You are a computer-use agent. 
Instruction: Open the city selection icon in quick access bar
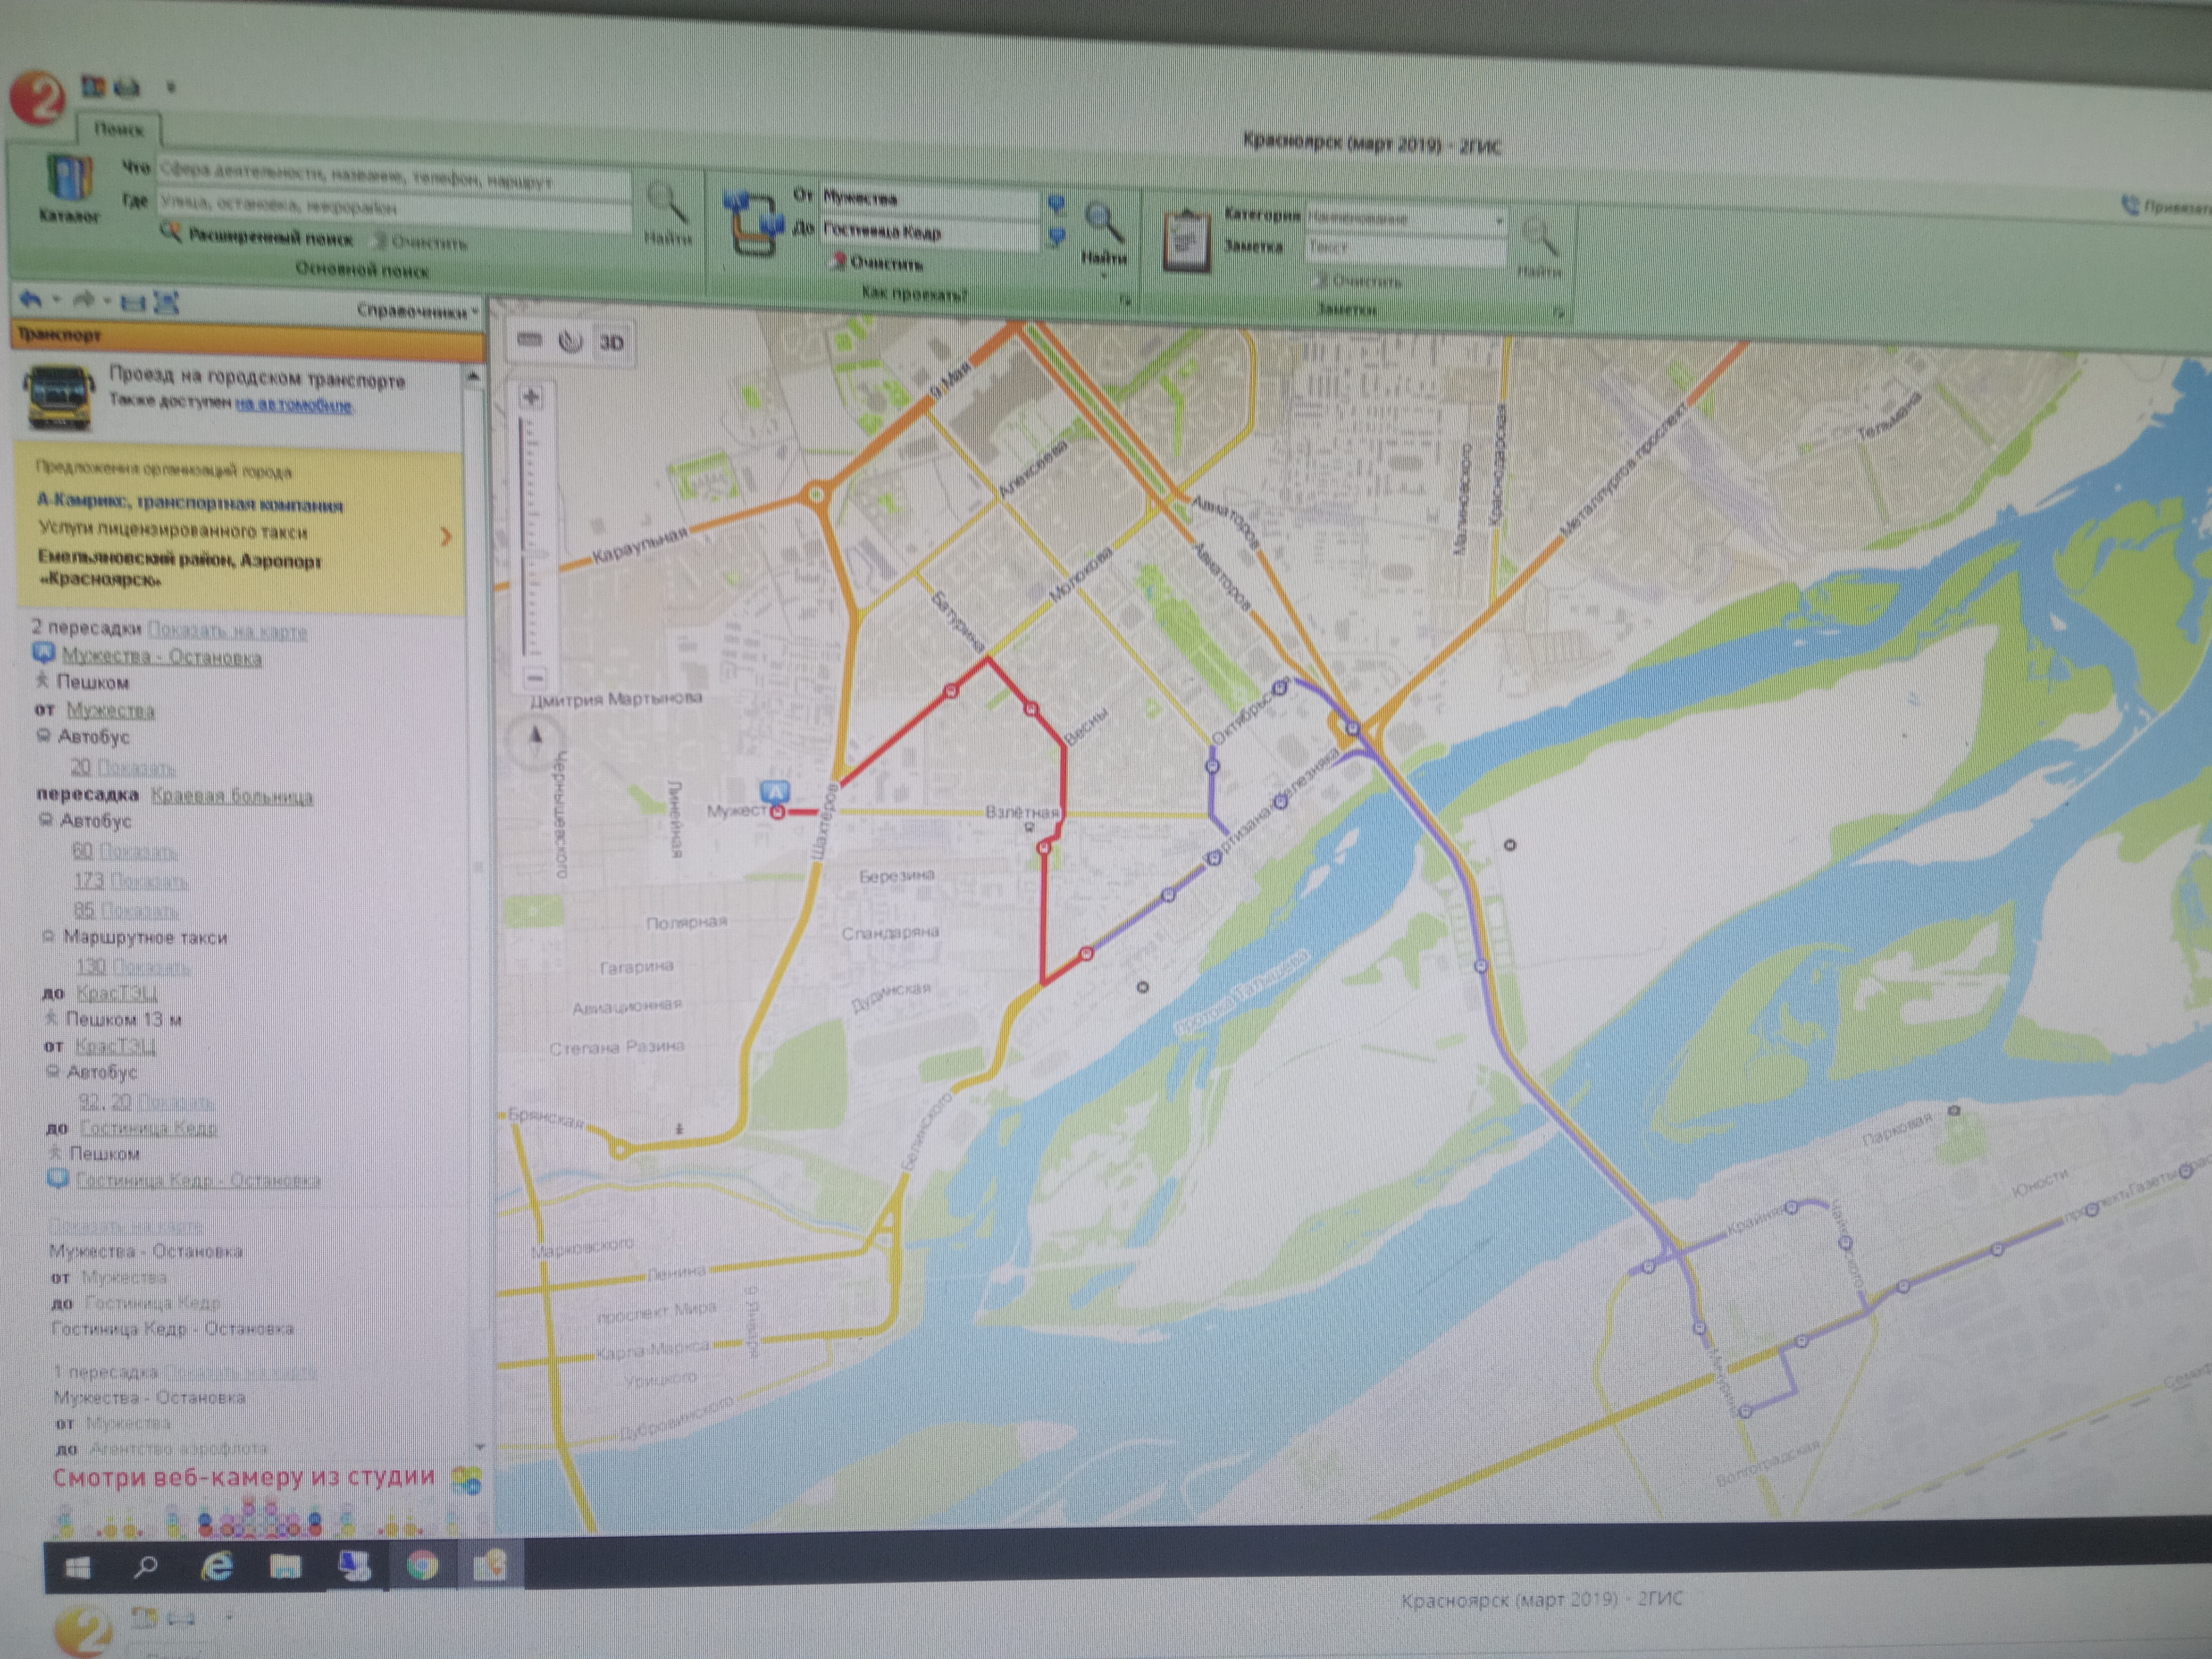94,86
